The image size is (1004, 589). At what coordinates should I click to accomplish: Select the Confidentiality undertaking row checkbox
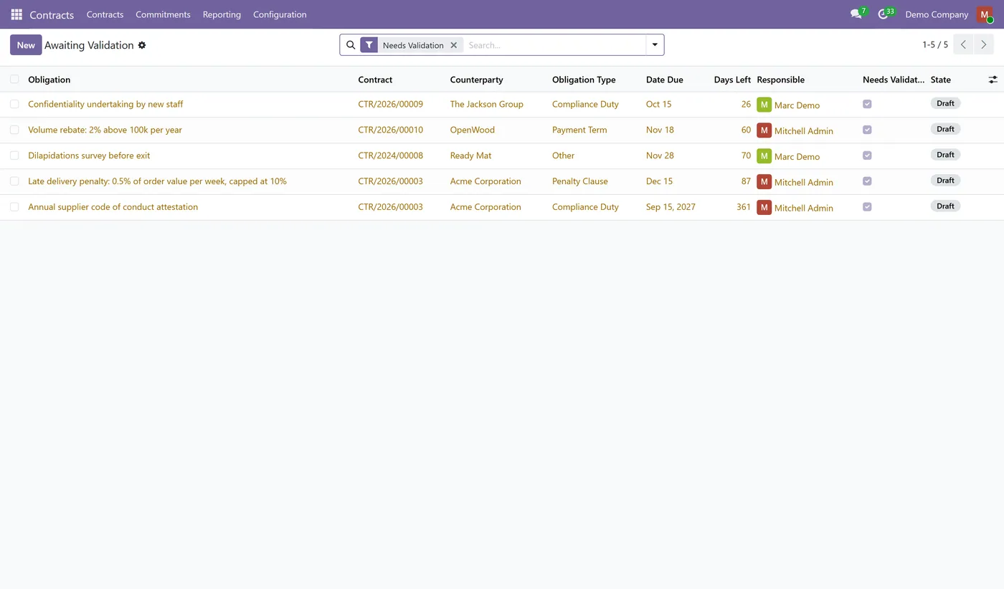[14, 104]
